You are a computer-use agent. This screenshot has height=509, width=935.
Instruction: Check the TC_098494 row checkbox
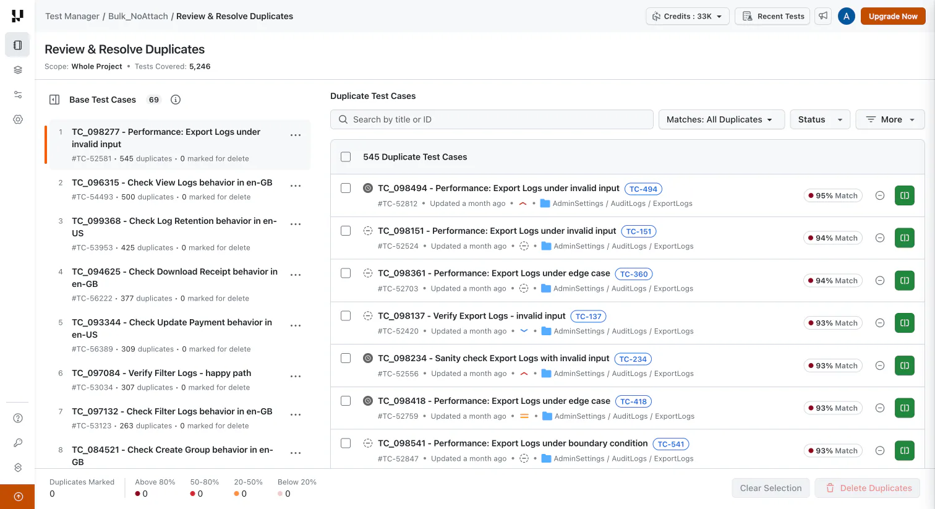point(346,188)
